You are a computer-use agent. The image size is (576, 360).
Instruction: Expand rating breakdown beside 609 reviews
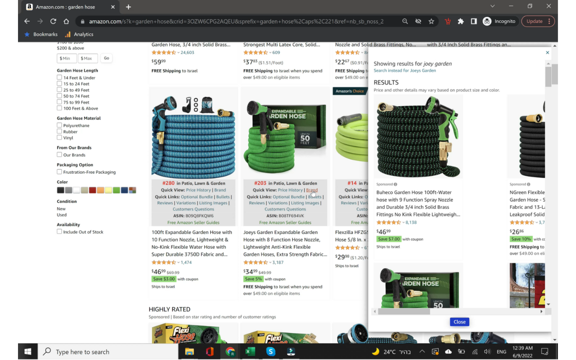(270, 53)
